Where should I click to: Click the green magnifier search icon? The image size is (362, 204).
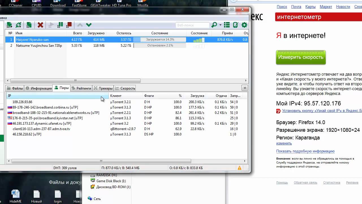coord(214,25)
